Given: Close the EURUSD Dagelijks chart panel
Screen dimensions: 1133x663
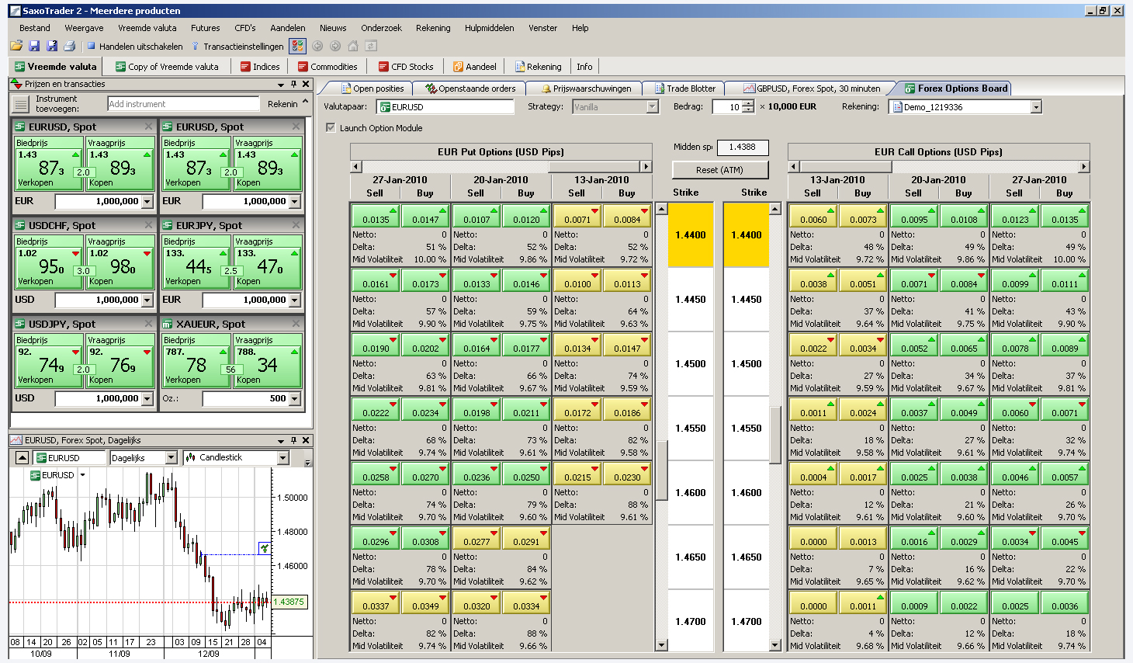Looking at the screenshot, I should (306, 440).
